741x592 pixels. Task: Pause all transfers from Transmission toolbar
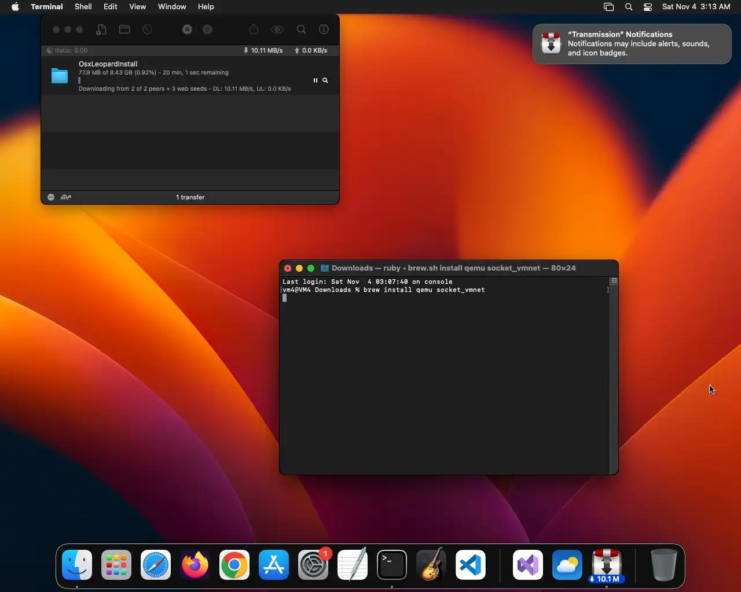pos(187,29)
